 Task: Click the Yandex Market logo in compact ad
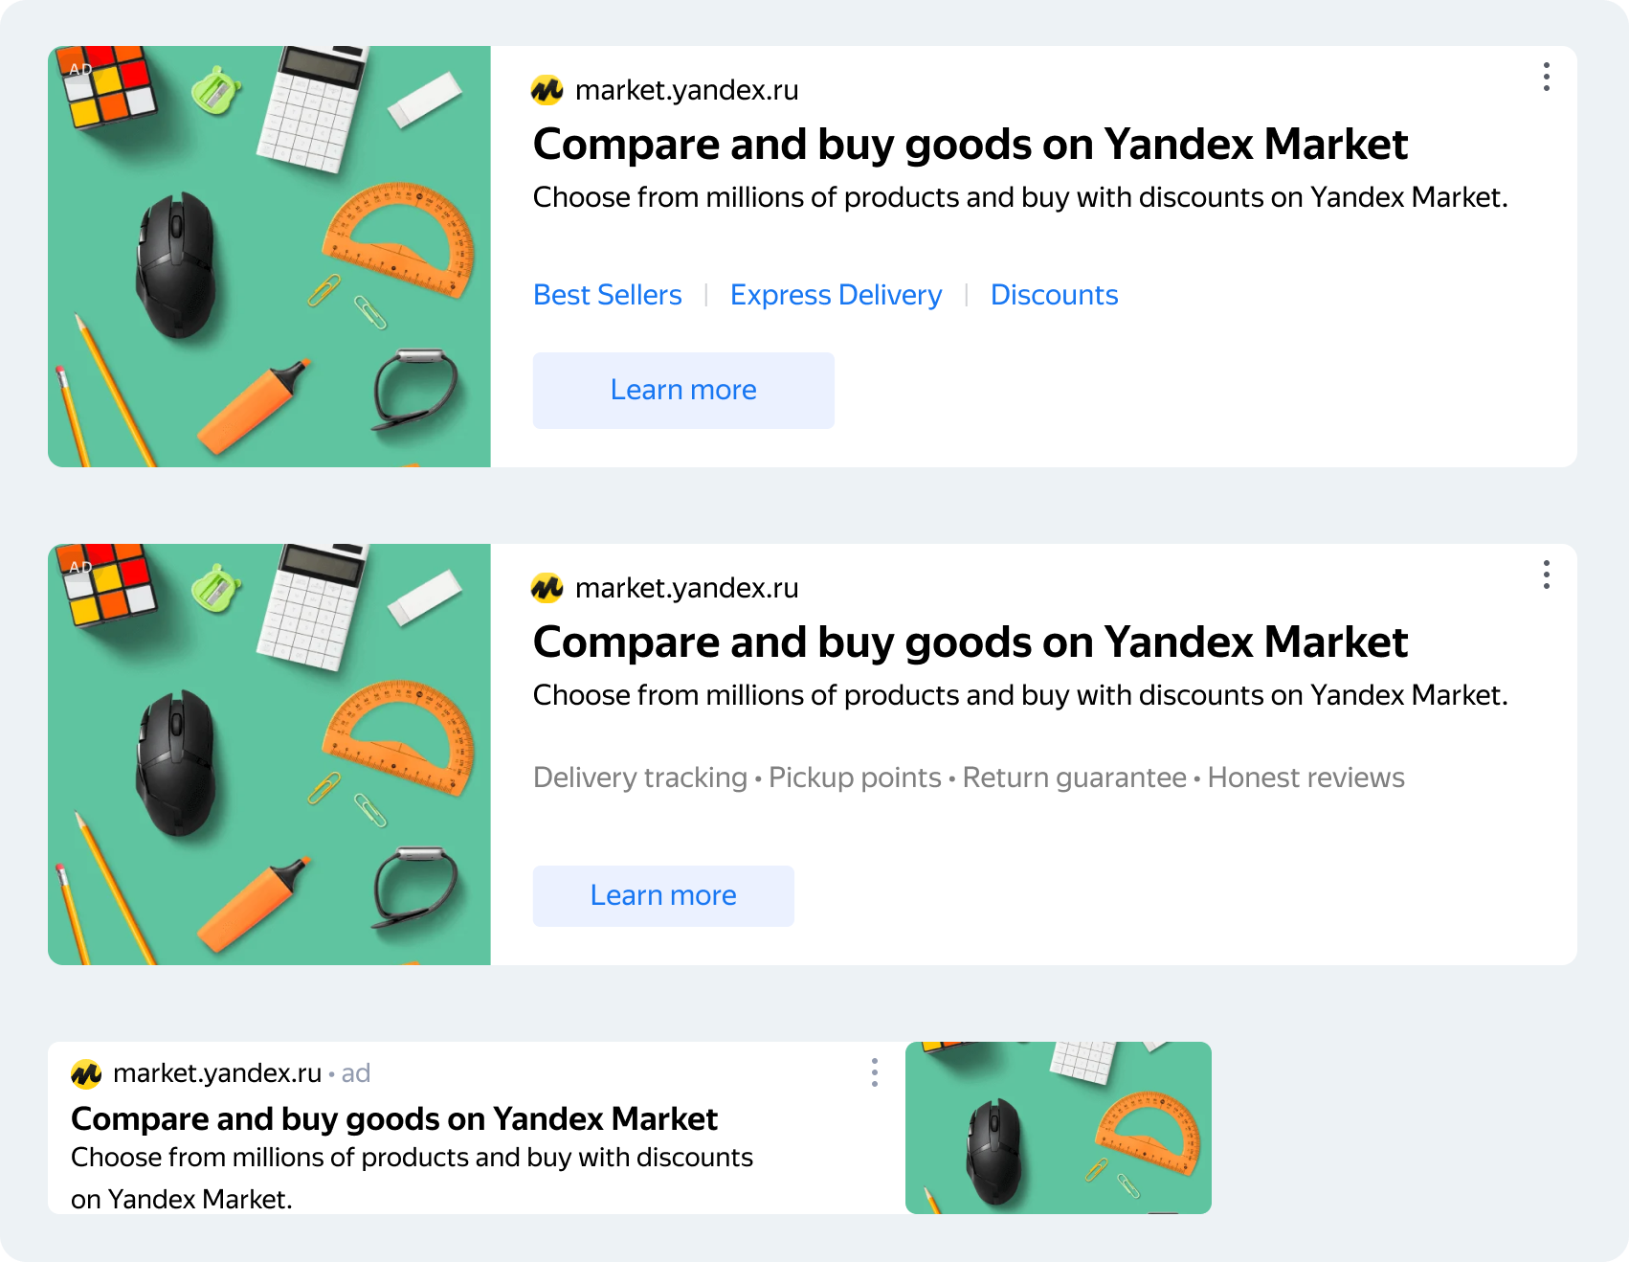pyautogui.click(x=86, y=1074)
